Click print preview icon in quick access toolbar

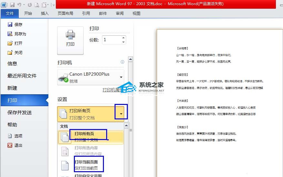pyautogui.click(x=37, y=5)
